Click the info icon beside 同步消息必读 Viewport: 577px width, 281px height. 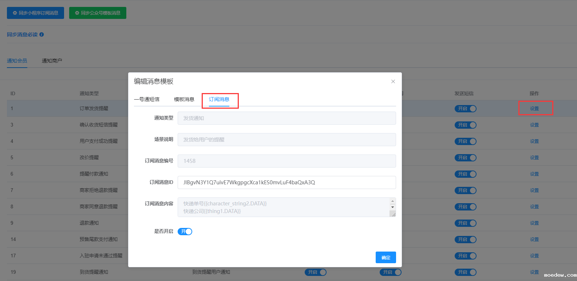[x=42, y=35]
